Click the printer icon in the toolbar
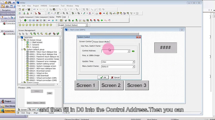 pos(97,13)
